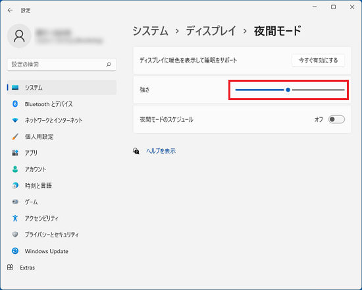
Task: Click the Bluetooth icon in sidebar
Action: tap(15, 104)
